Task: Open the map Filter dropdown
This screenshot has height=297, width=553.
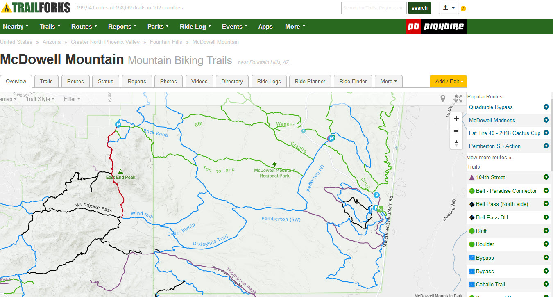Action: [72, 99]
